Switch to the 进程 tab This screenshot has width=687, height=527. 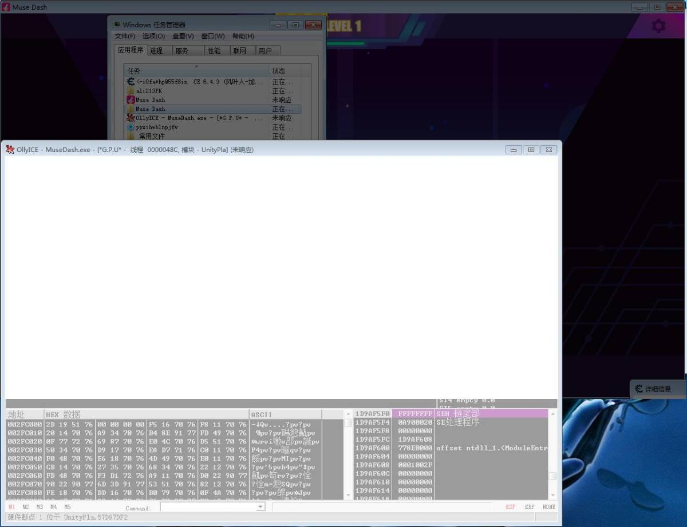click(x=159, y=51)
